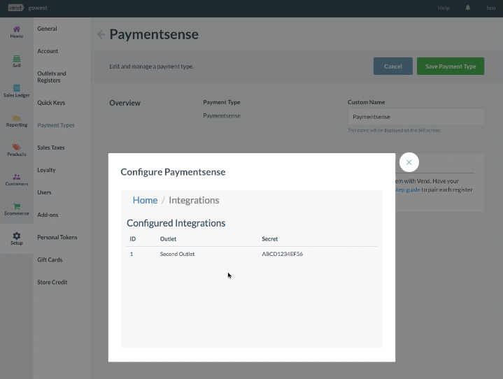Open Personal Tokens settings
Image resolution: width=503 pixels, height=379 pixels.
(x=57, y=237)
